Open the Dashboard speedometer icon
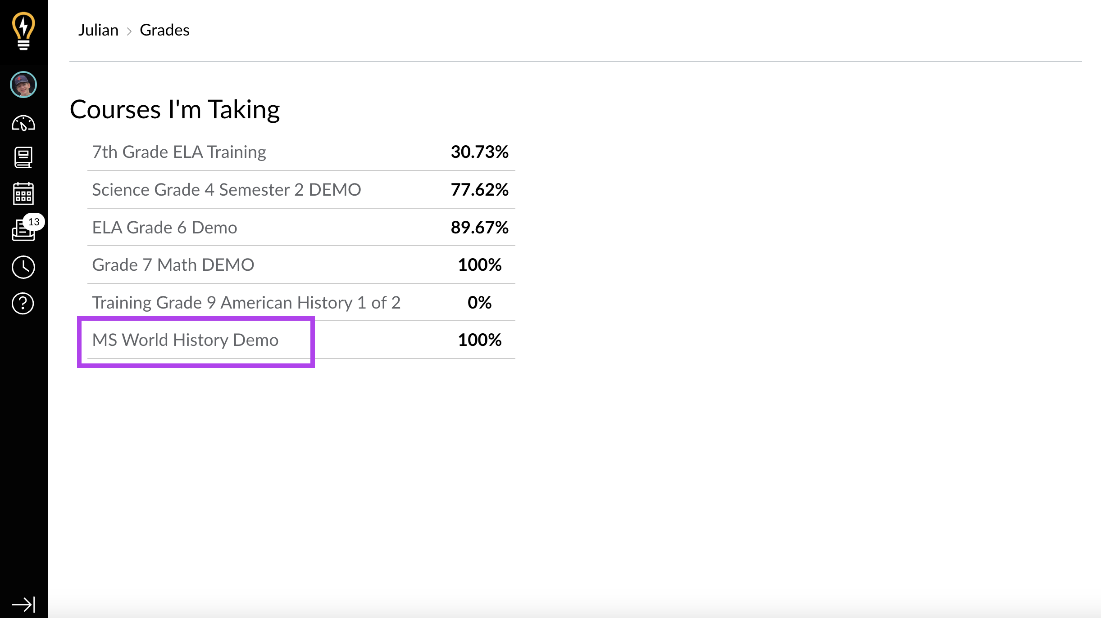Screen dimensions: 1101x618 point(23,123)
